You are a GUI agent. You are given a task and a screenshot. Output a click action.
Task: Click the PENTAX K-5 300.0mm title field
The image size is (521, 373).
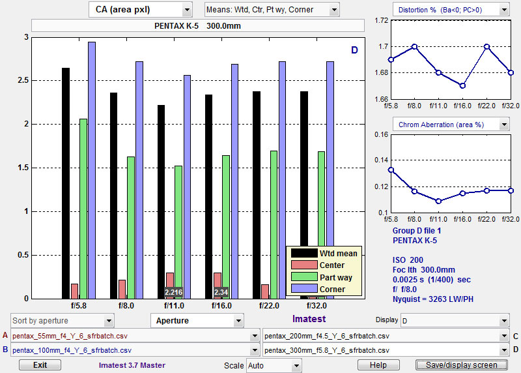tap(198, 25)
